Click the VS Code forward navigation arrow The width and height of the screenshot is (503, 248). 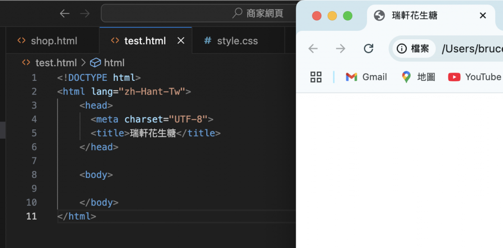point(85,13)
